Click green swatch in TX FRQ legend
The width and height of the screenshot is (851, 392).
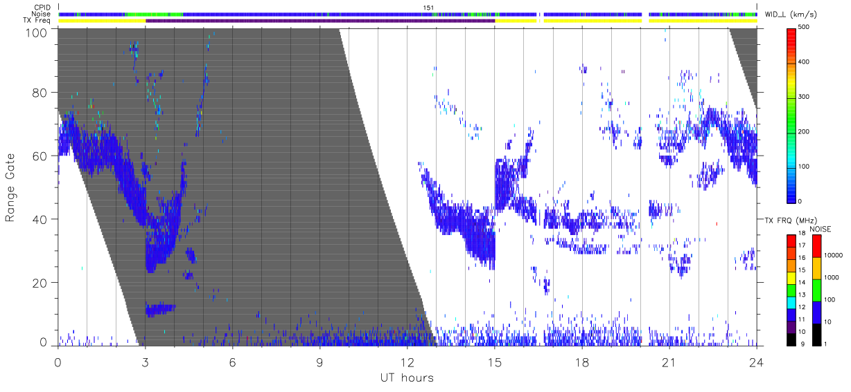(791, 290)
